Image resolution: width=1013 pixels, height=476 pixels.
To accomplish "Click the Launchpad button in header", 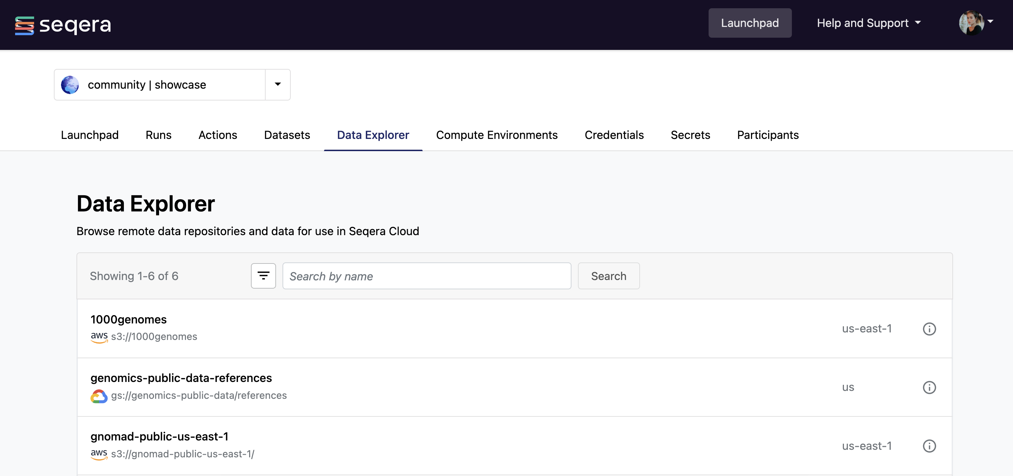I will coord(750,23).
